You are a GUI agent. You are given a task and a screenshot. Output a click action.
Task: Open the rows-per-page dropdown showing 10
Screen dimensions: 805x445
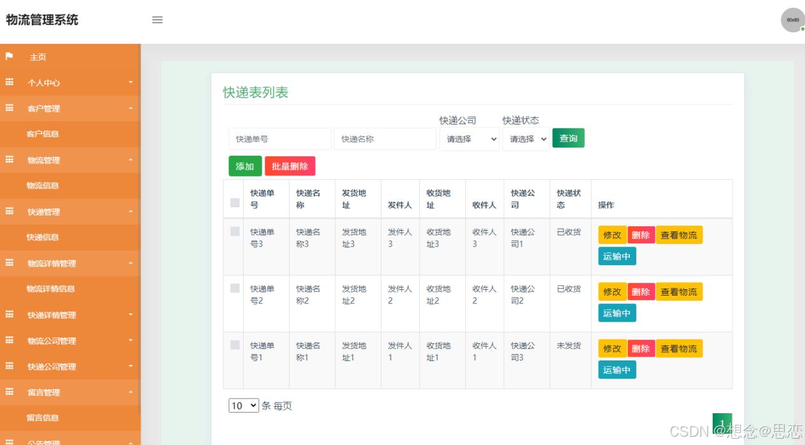(x=244, y=406)
